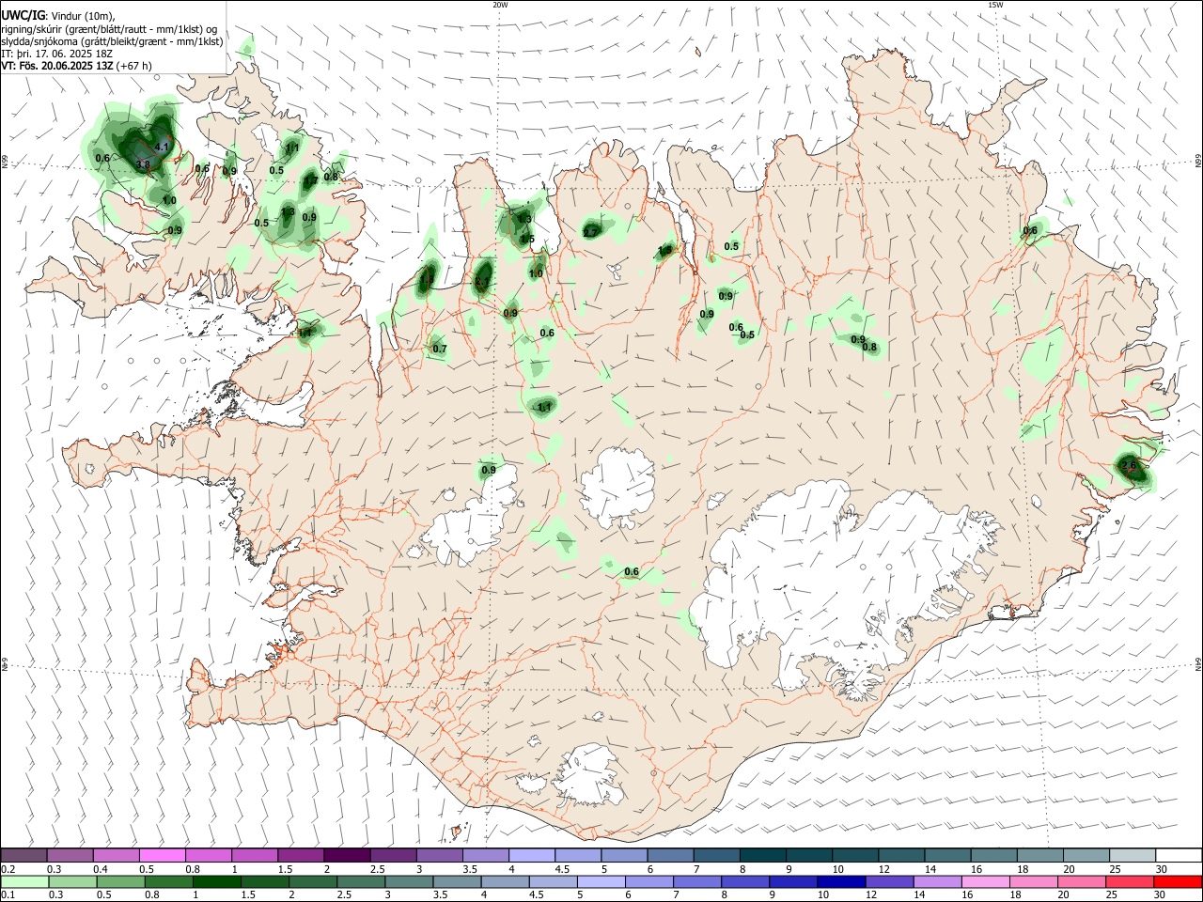Click the 5 label on the rain scale
Screen dimensions: 1203x902
pos(580,894)
